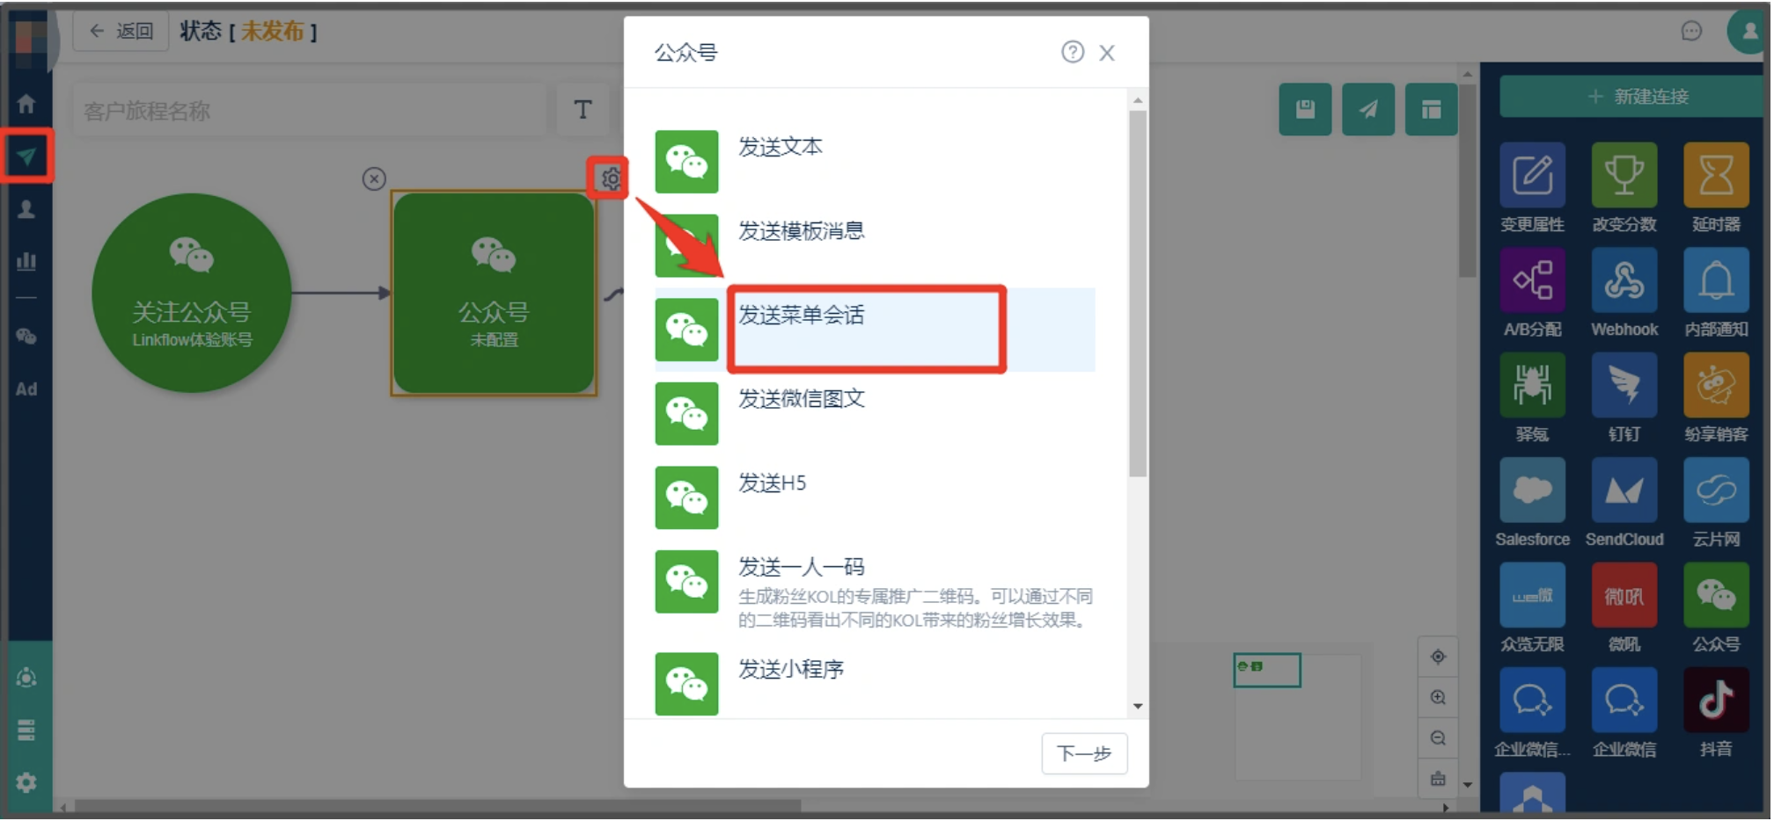This screenshot has width=1774, height=821.
Task: Open the analytics chart sidebar icon
Action: [x=26, y=261]
